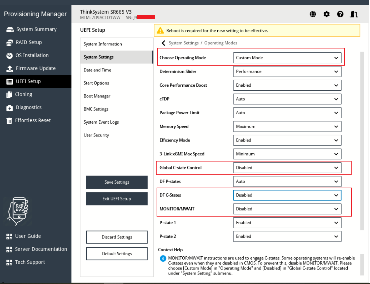Click the Tech Support QR icon
This screenshot has width=370, height=284.
(x=9, y=262)
